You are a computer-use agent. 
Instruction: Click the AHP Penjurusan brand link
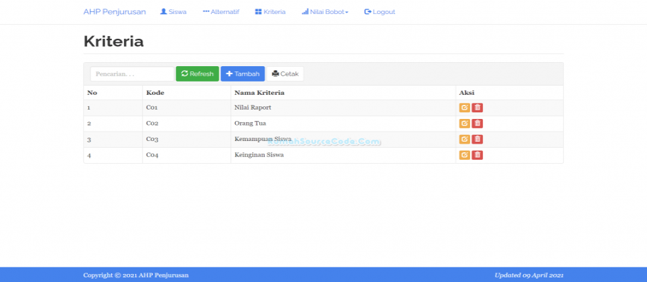tap(115, 12)
